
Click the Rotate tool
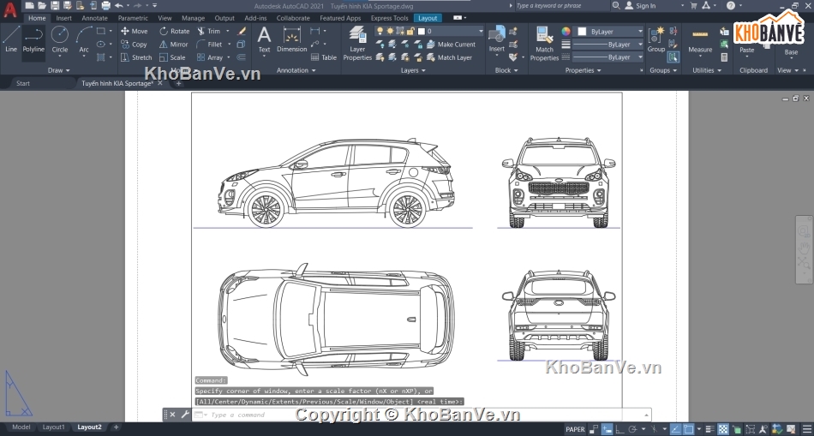tap(175, 31)
